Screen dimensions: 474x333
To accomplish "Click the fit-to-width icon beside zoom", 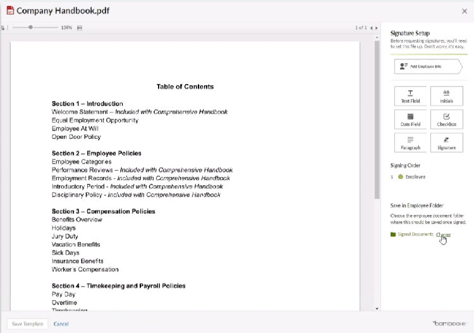I will click(x=80, y=28).
